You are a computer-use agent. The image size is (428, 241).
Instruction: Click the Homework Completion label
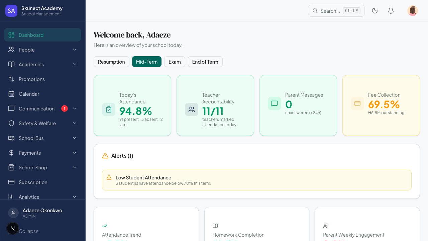pyautogui.click(x=238, y=235)
